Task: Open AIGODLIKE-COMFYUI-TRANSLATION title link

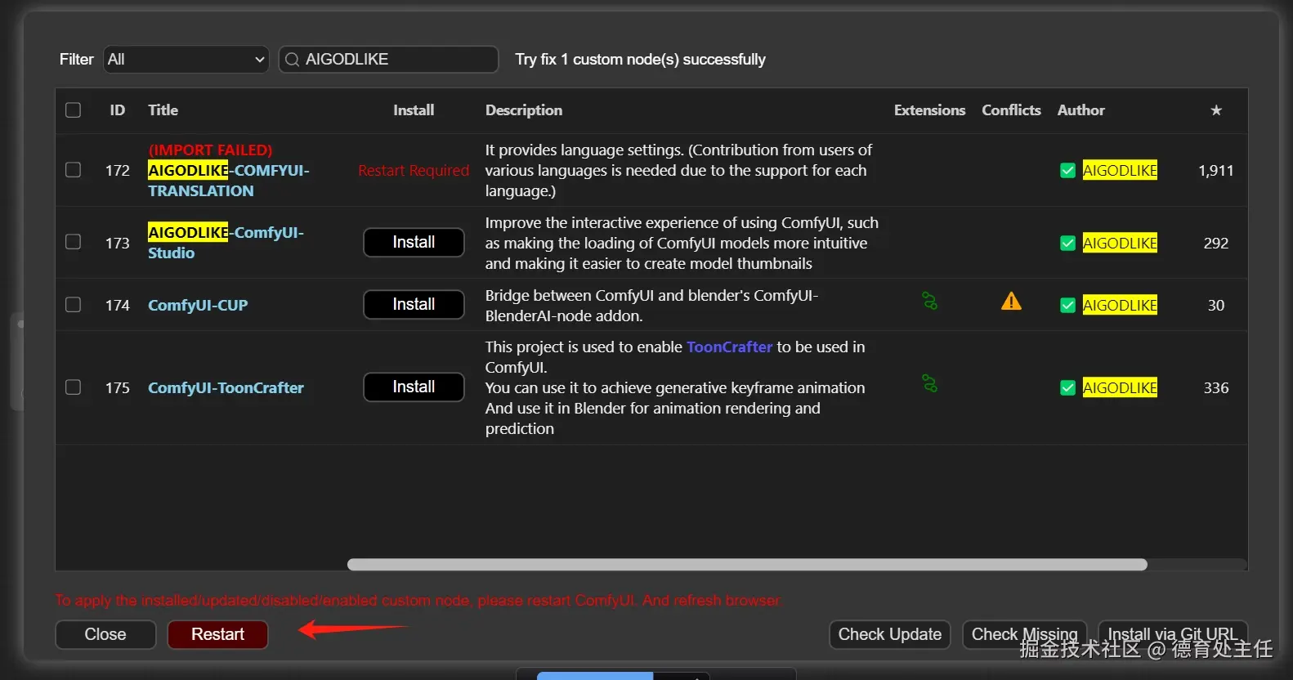Action: [229, 181]
